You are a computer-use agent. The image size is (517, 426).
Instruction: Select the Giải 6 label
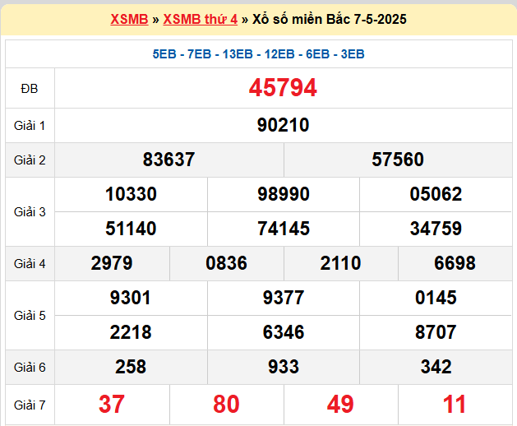30,368
